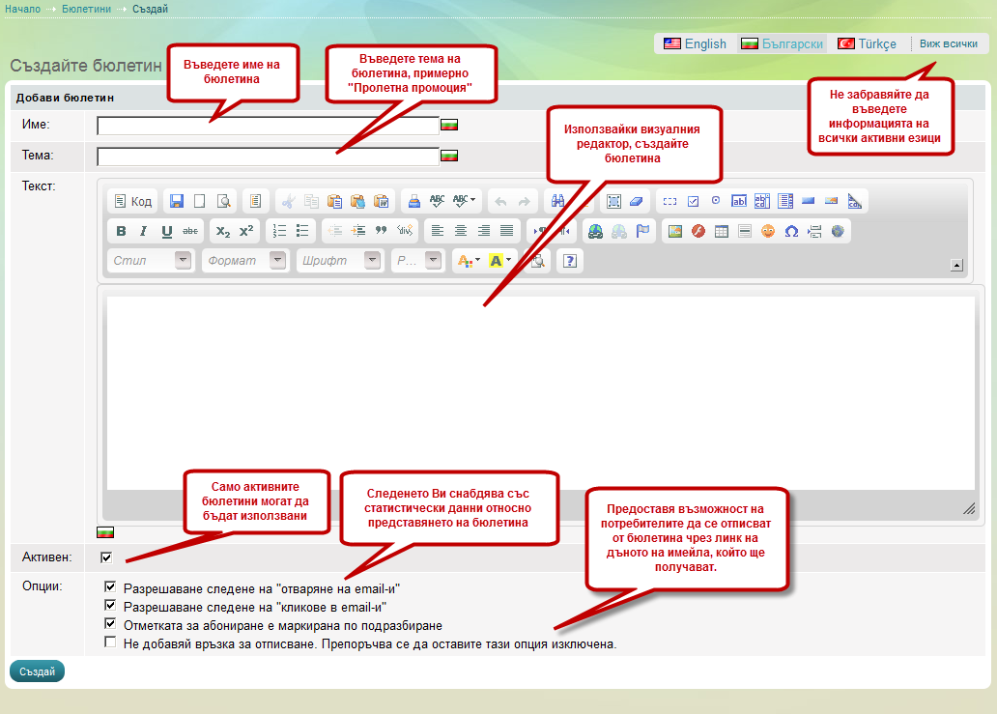Screen dimensions: 997x714
Task: Open the Бюлетини breadcrumb link
Action: pos(86,9)
